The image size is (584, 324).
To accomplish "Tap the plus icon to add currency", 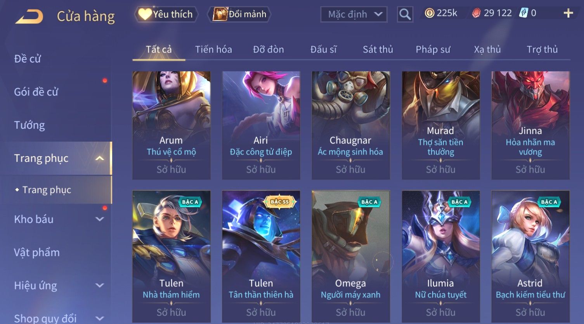I will [x=568, y=13].
